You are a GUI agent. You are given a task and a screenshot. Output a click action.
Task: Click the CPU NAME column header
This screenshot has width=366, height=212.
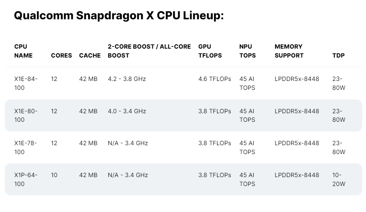pyautogui.click(x=23, y=51)
